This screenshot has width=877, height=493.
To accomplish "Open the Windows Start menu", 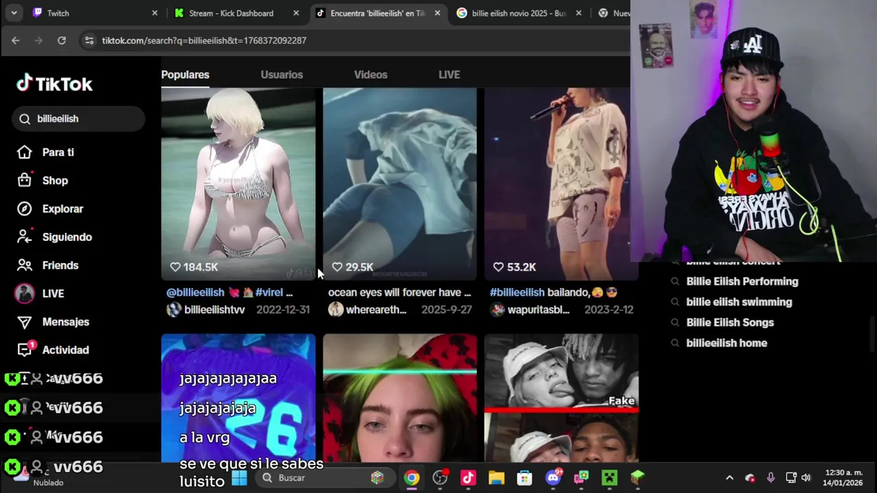I will [239, 478].
